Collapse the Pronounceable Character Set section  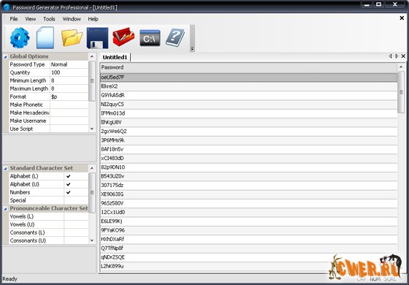pos(6,209)
